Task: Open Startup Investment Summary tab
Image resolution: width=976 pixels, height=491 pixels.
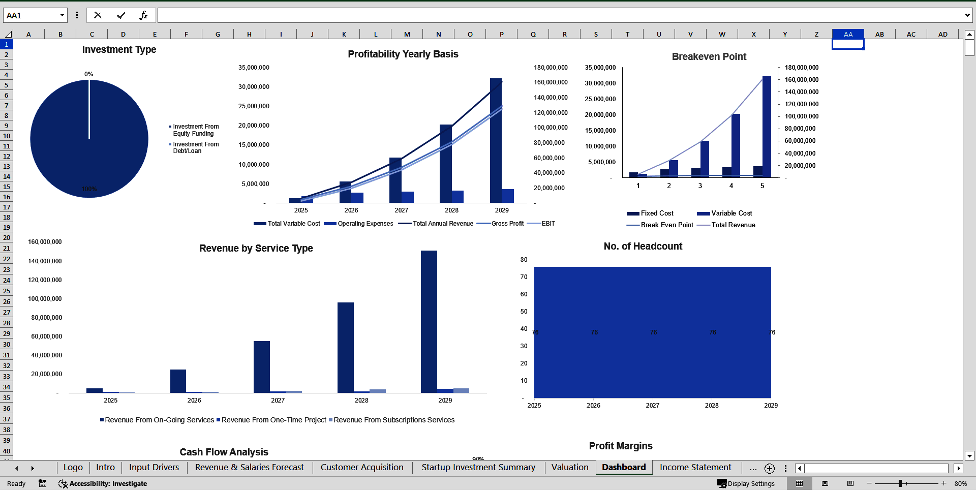Action: [478, 468]
